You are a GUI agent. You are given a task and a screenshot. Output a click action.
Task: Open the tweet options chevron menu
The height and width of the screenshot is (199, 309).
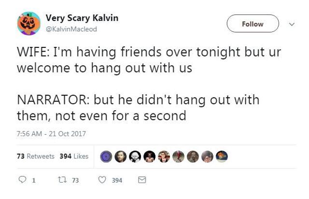[x=292, y=24]
